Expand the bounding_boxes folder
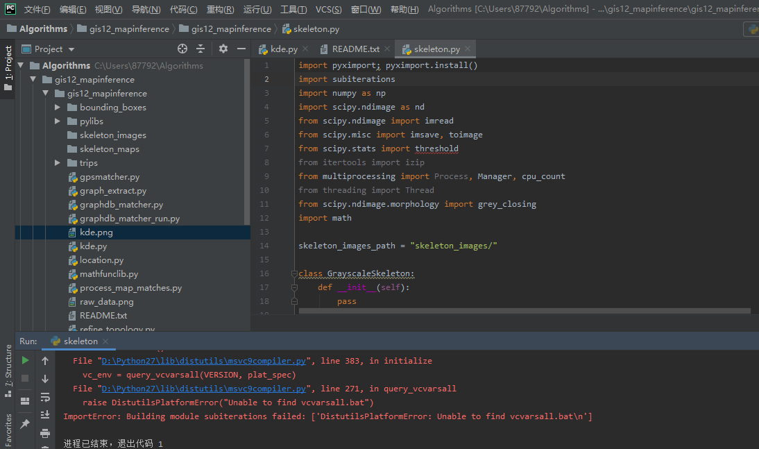The image size is (759, 449). tap(57, 107)
